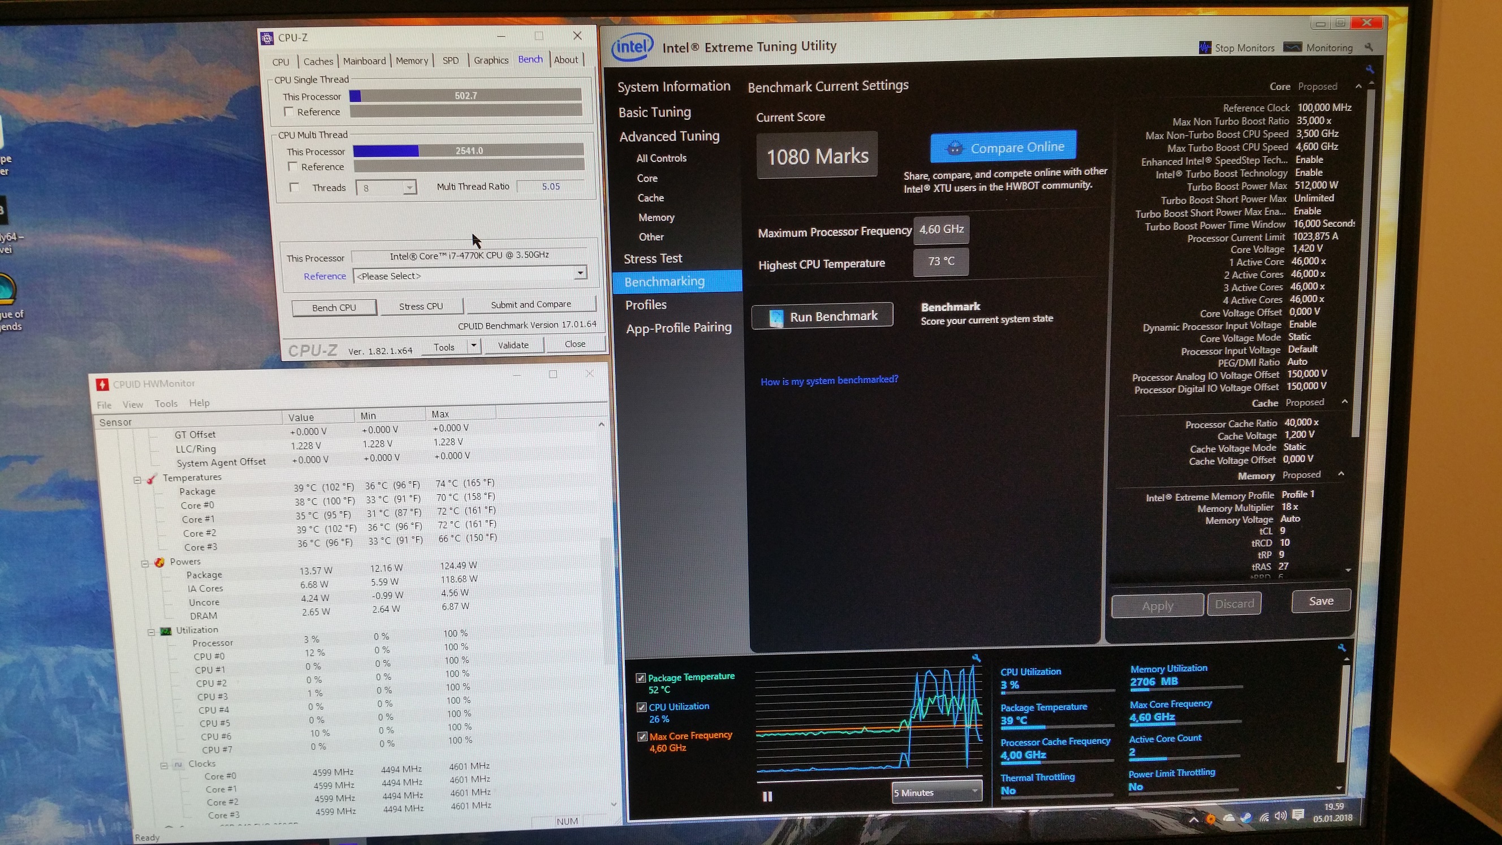Click the blue wrench above Core settings list

pos(1370,70)
